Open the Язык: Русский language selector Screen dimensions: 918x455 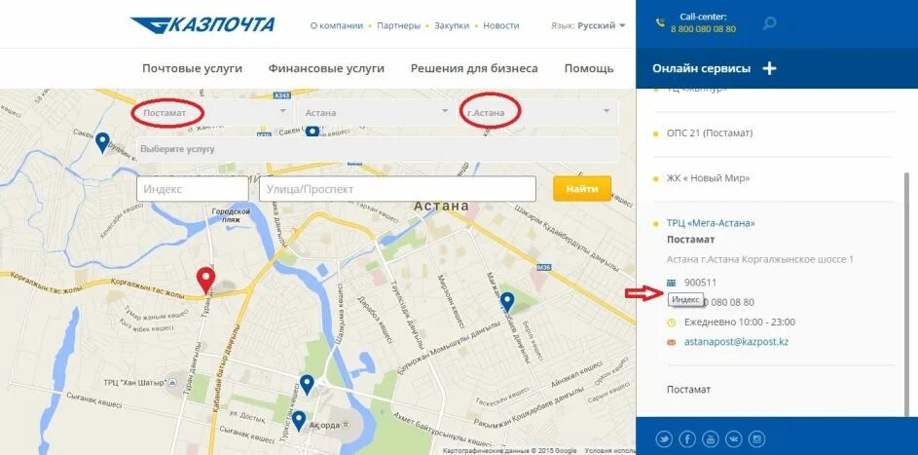588,25
